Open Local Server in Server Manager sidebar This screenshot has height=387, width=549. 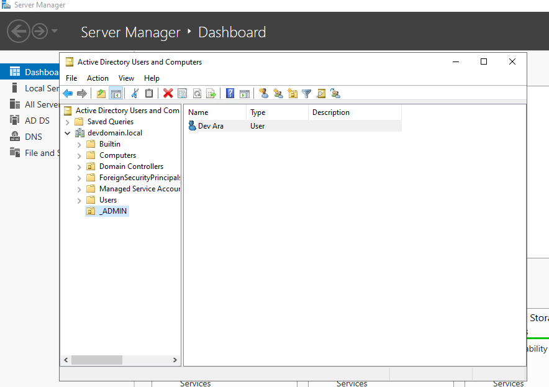(30, 88)
